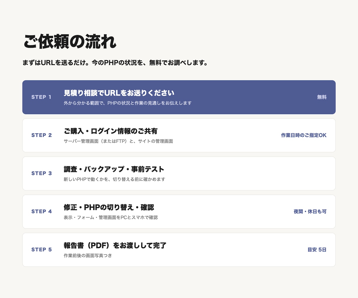The image size is (358, 298).
Task: Click title 報告書（PDF）をお渡しして完了
Action: pyautogui.click(x=115, y=245)
